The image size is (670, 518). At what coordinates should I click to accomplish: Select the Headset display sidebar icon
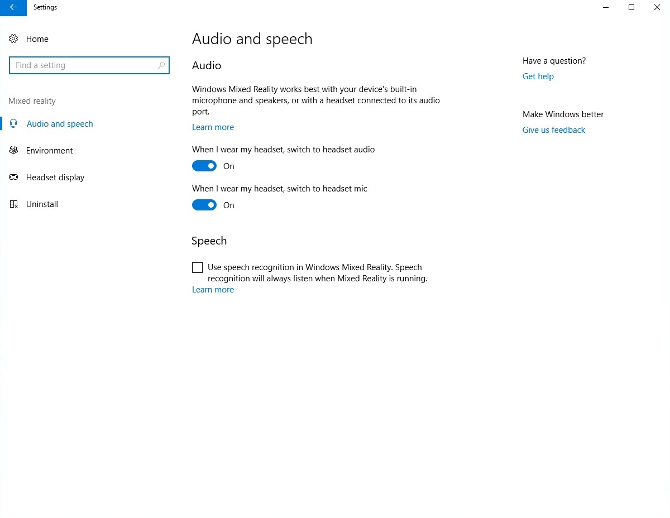pyautogui.click(x=13, y=178)
